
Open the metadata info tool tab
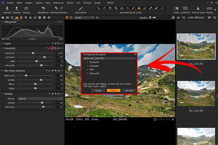click(44, 17)
